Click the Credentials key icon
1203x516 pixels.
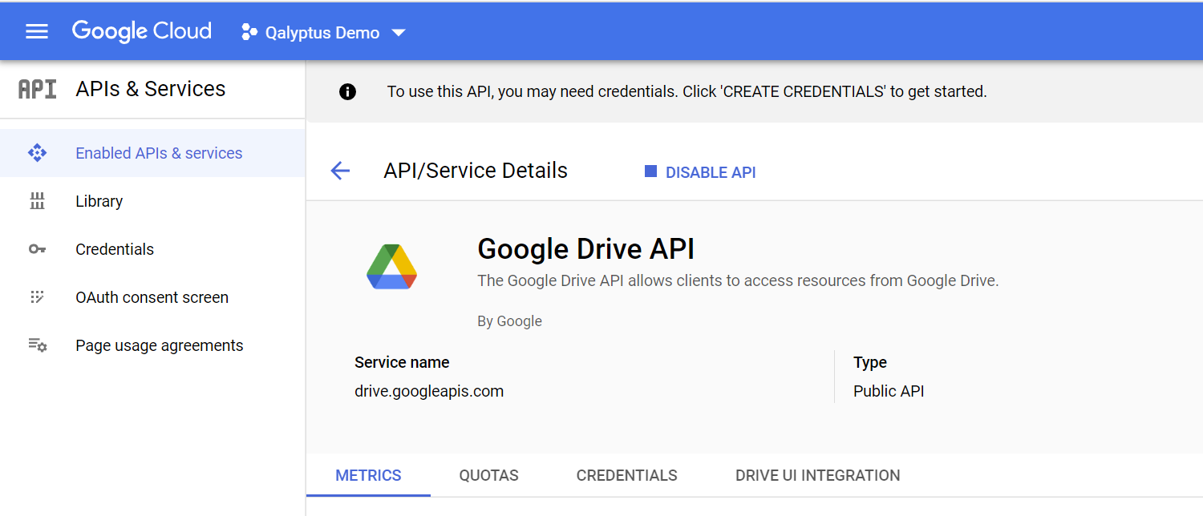[x=37, y=248]
